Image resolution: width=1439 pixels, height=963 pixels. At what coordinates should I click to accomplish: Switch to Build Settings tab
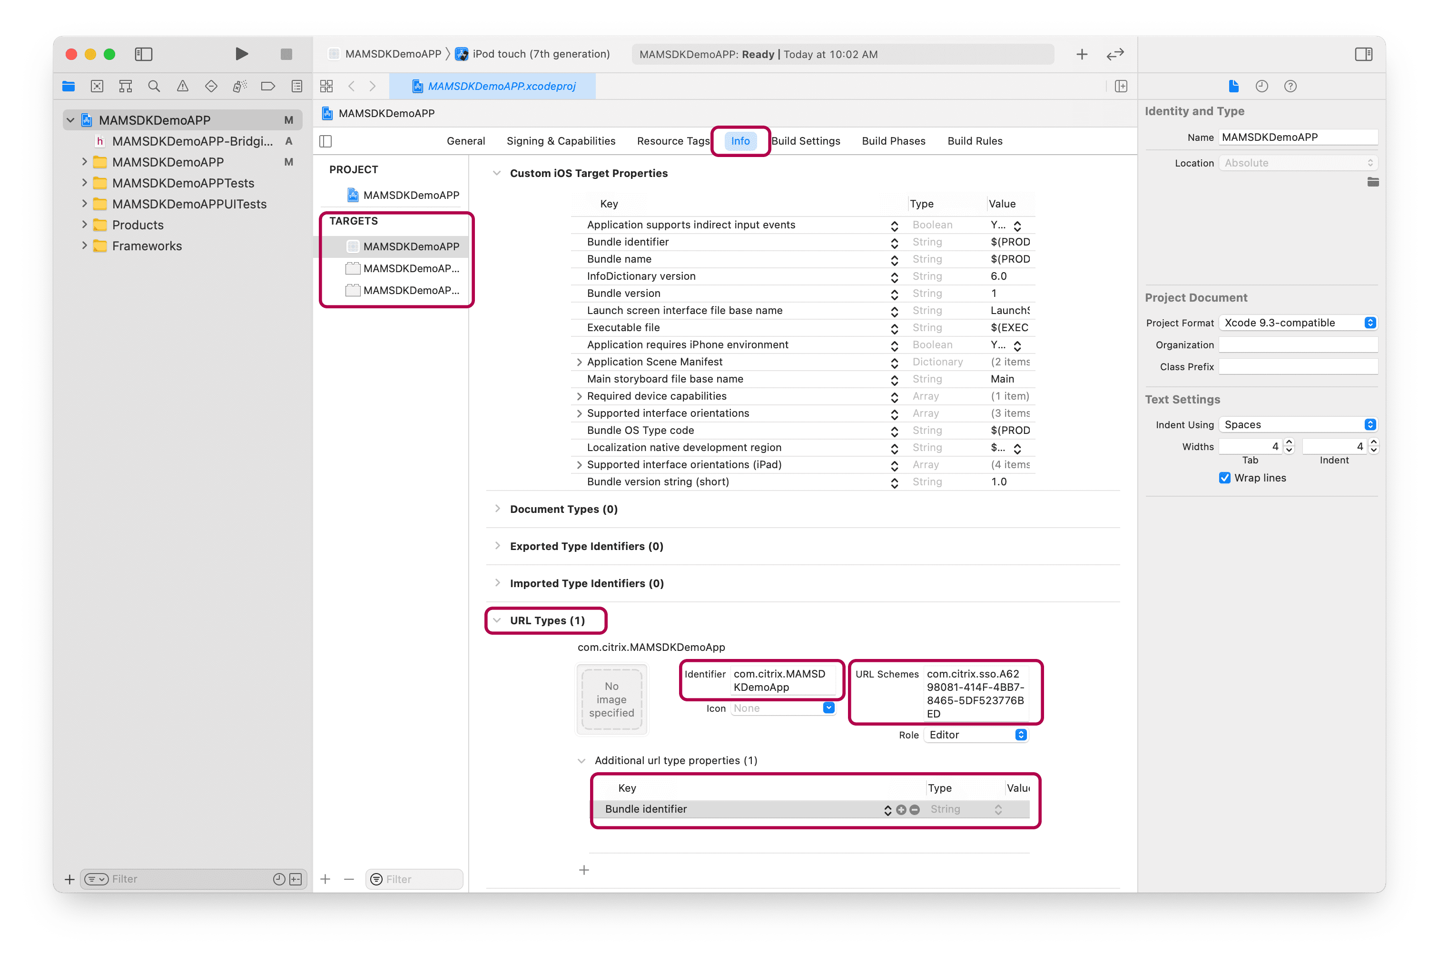click(807, 141)
